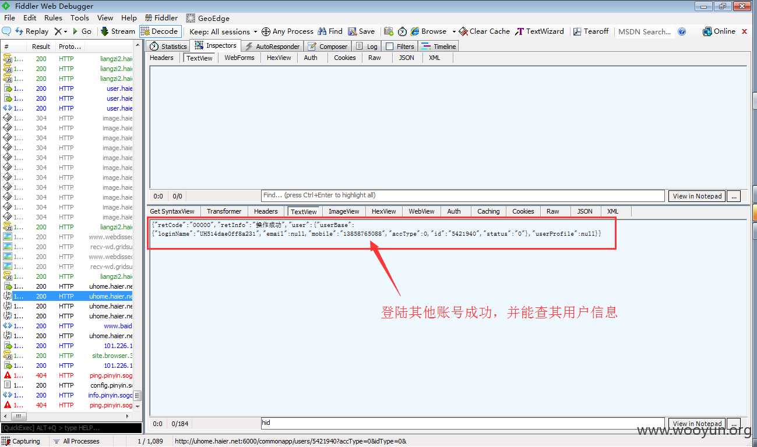Select the site.browser.3 session row
757x447 pixels.
click(x=67, y=356)
